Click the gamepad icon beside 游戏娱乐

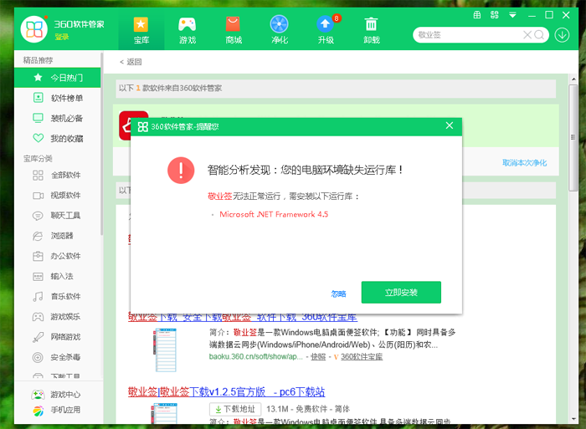tap(38, 317)
